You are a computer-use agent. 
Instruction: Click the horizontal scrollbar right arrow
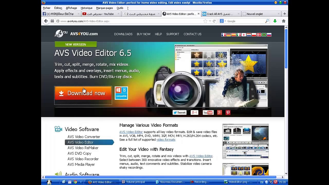click(x=282, y=177)
